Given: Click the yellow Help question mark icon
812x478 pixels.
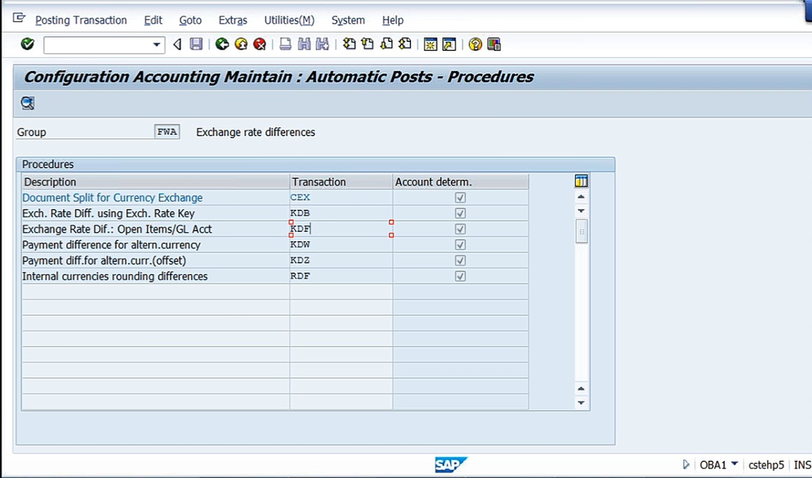Looking at the screenshot, I should (x=475, y=45).
